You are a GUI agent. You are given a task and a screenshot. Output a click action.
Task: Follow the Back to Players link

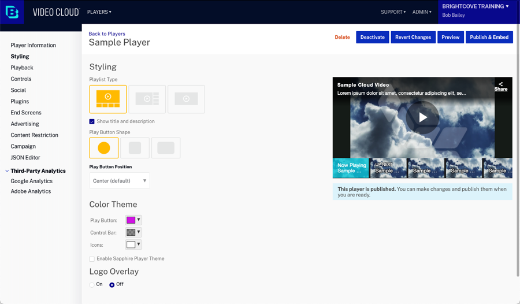(x=107, y=34)
